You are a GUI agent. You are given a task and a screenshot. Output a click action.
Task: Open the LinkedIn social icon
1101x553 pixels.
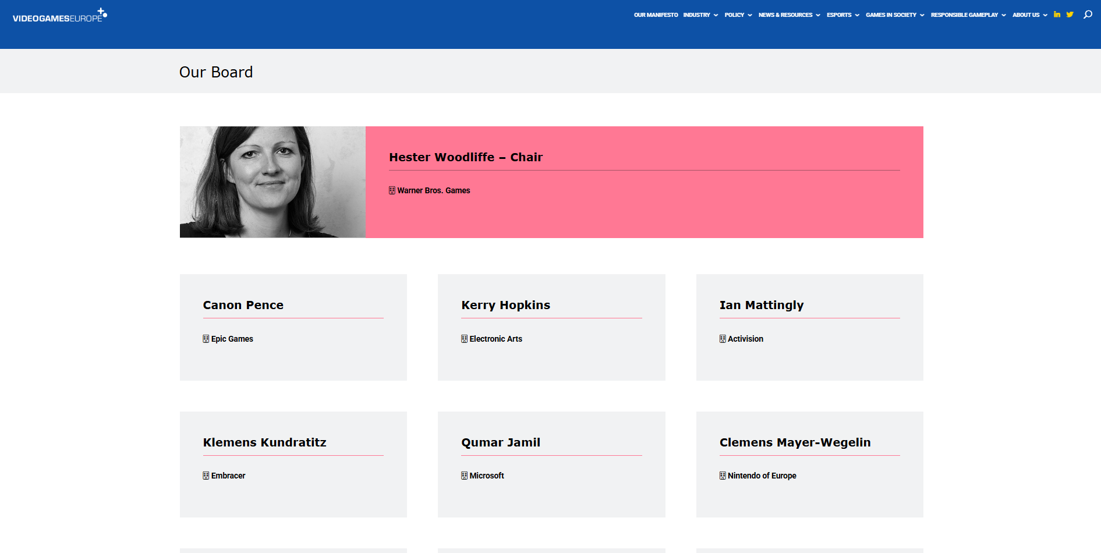1057,15
